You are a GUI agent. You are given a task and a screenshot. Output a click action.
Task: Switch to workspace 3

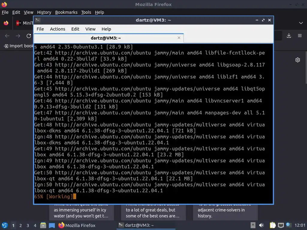(28, 226)
